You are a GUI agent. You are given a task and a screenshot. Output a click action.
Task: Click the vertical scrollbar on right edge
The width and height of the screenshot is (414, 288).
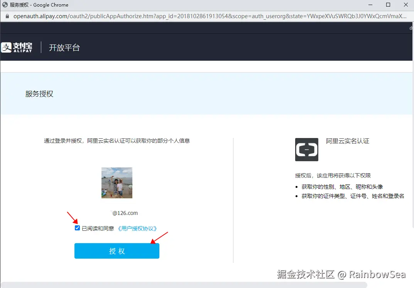pos(413,126)
